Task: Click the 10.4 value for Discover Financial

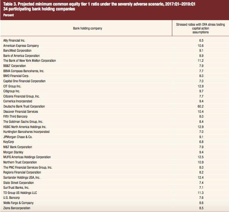Action: [201, 111]
